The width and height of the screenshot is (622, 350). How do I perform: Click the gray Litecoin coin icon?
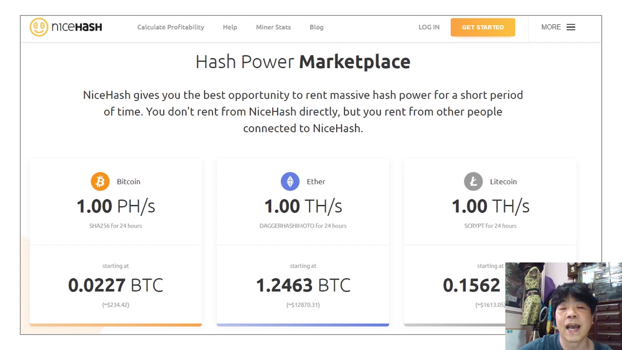pos(473,181)
